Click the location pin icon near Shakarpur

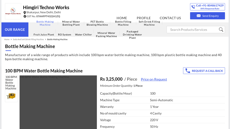[25, 13]
